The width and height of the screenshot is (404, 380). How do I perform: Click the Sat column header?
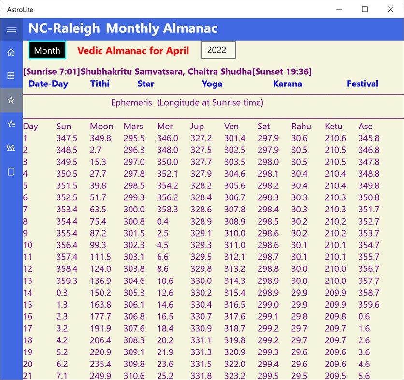(x=263, y=126)
